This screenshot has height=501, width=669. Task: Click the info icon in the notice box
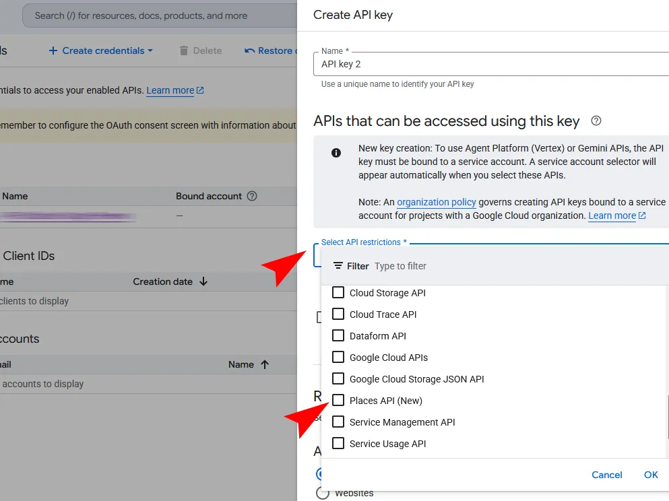(x=336, y=153)
